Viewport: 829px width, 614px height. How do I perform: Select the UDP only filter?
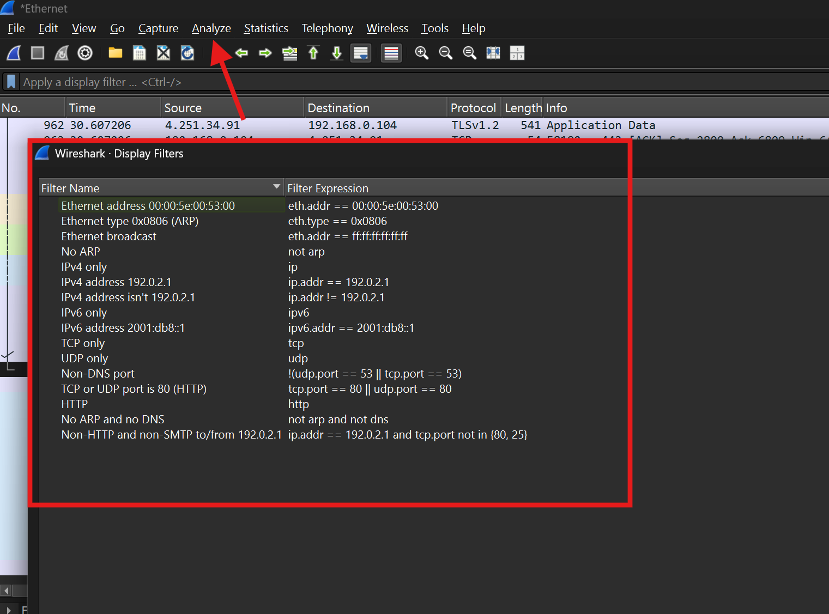click(x=84, y=358)
